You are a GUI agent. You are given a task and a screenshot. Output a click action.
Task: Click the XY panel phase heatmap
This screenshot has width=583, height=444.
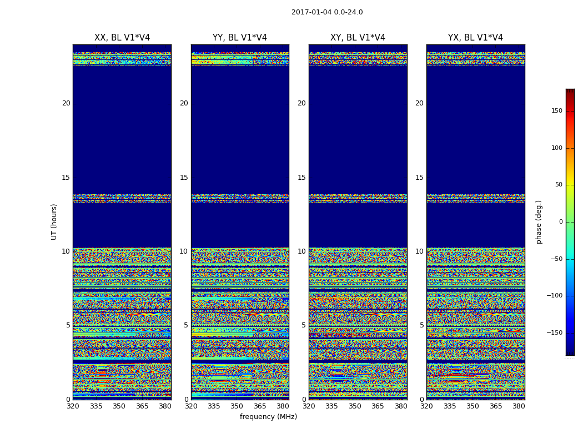358,222
